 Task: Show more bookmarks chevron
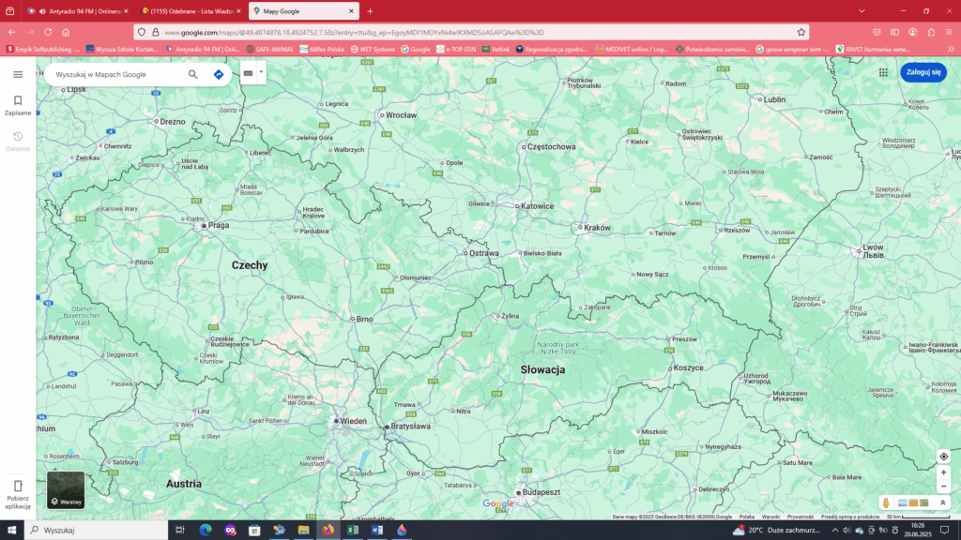(x=951, y=49)
